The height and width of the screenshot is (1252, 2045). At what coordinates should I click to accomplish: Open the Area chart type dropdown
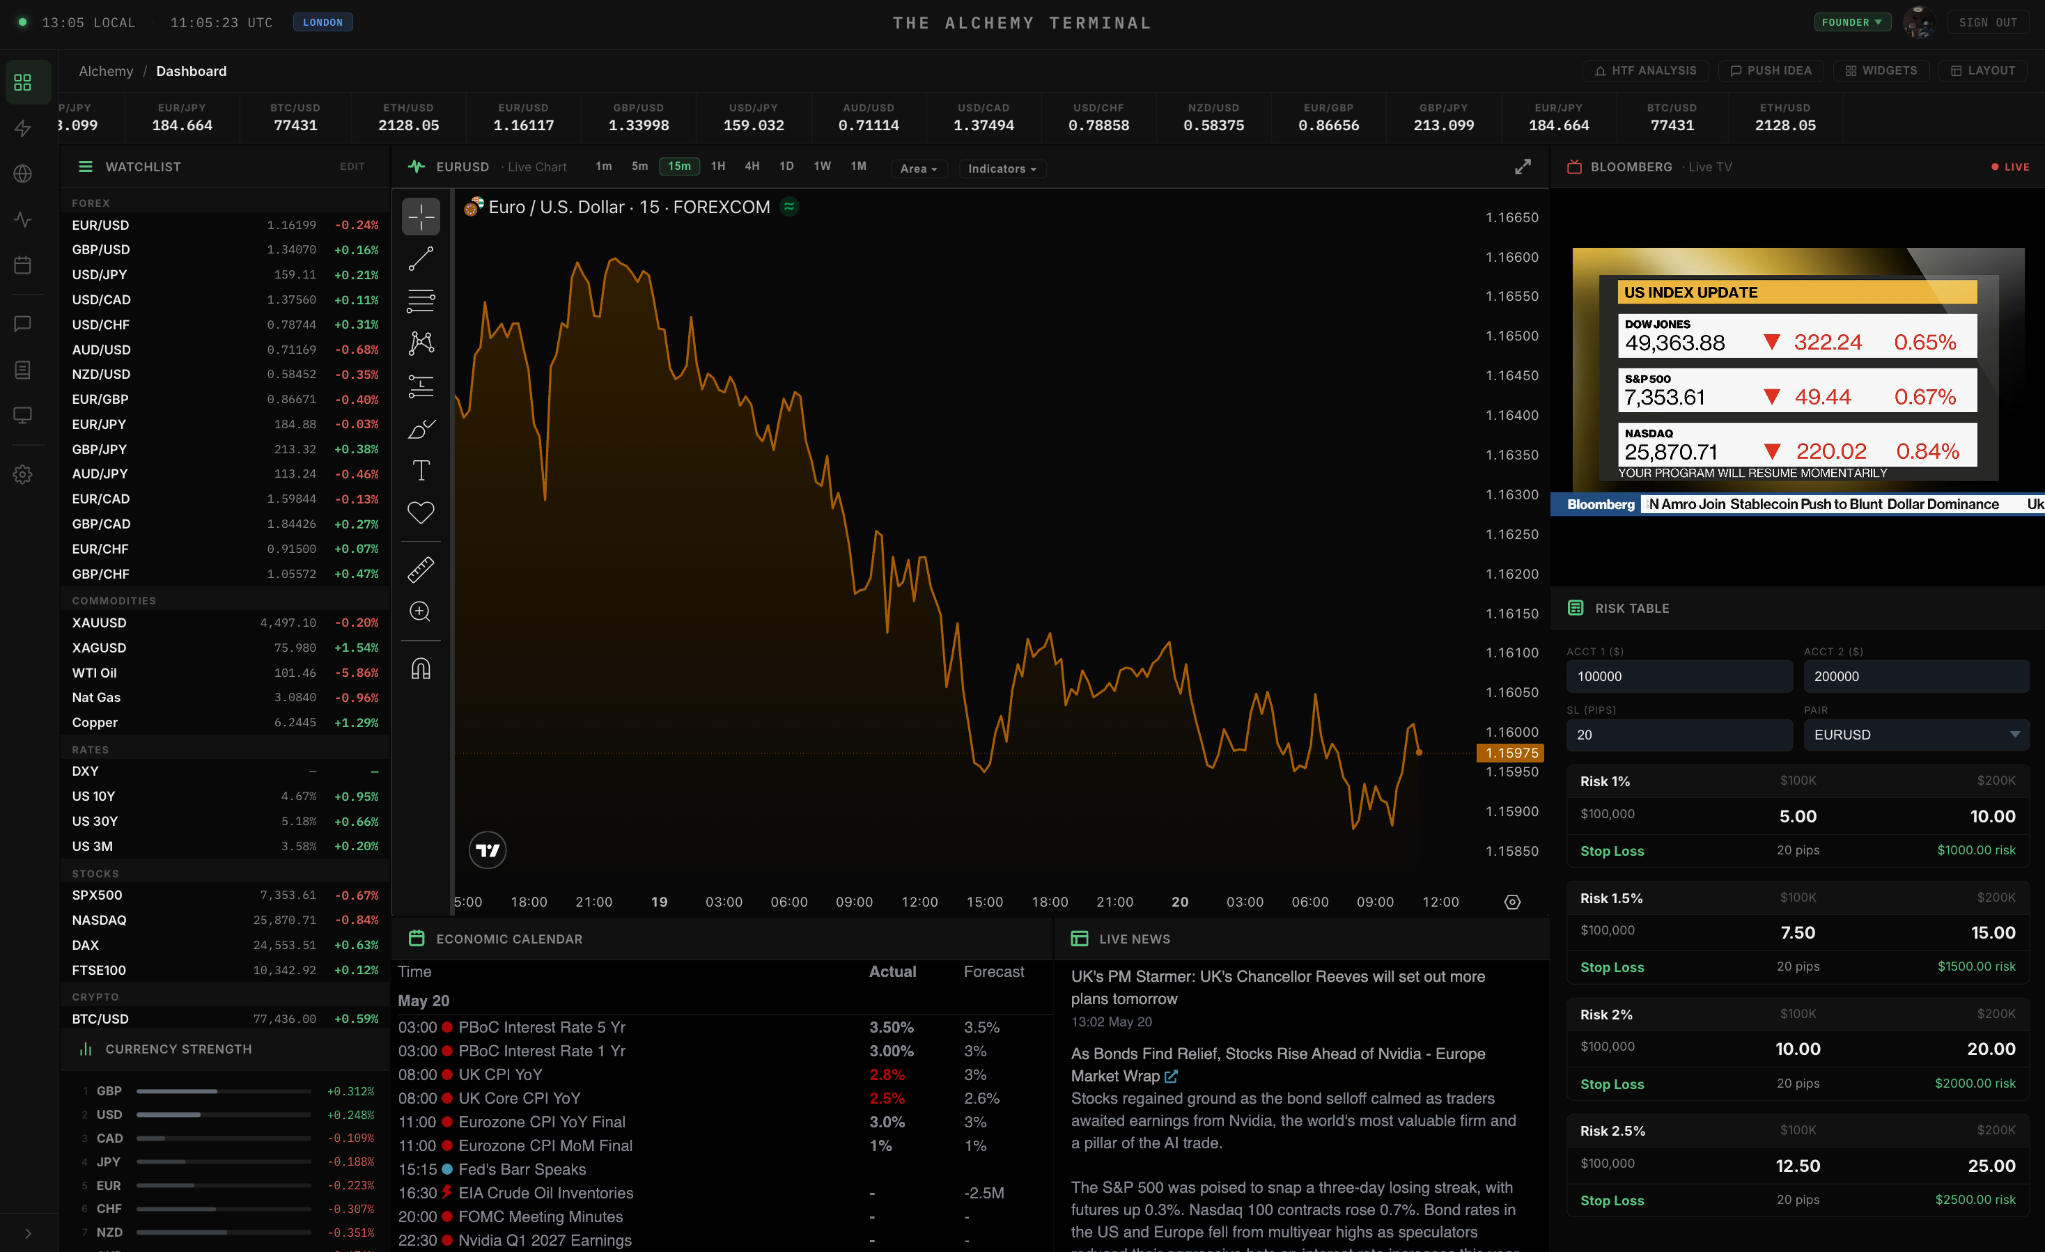coord(919,169)
